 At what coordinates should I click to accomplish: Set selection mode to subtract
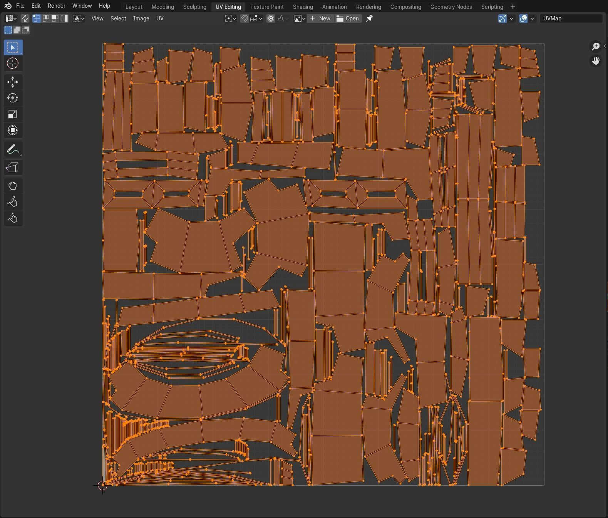(26, 30)
